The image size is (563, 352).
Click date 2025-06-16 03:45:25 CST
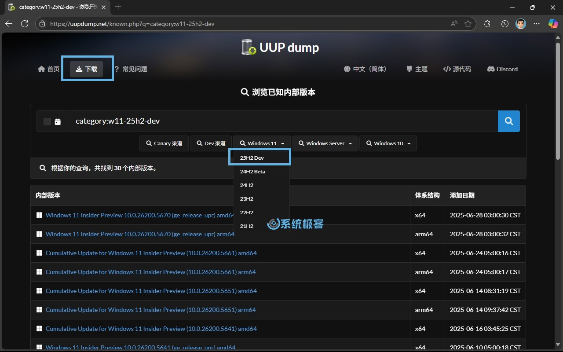485,329
